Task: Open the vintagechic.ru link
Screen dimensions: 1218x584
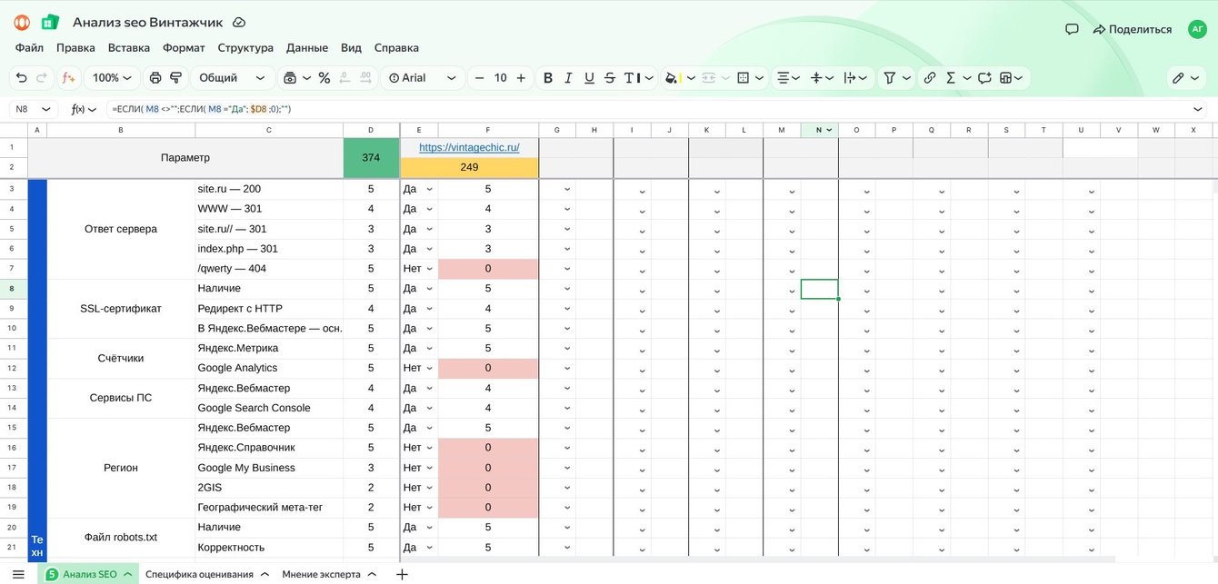Action: (x=469, y=147)
